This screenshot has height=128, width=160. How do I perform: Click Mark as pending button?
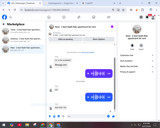click(x=66, y=39)
